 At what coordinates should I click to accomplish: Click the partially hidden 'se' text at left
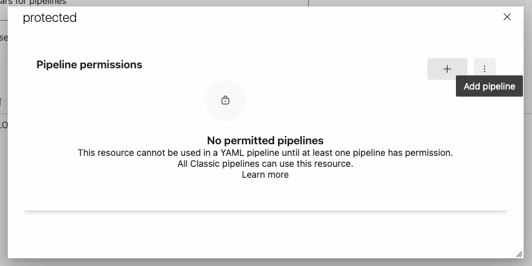pyautogui.click(x=3, y=37)
